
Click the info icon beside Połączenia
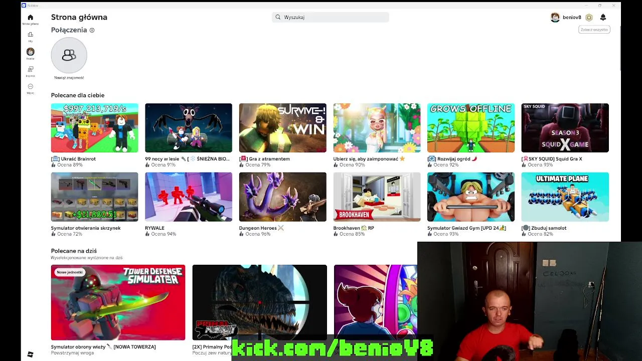[92, 30]
